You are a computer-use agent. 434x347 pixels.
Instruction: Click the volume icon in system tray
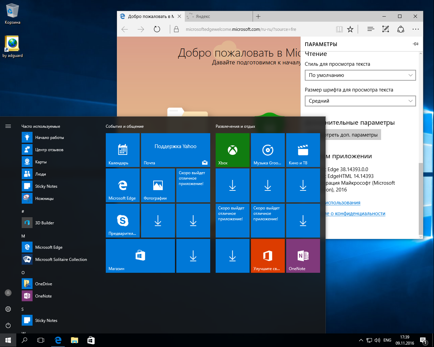click(x=377, y=340)
